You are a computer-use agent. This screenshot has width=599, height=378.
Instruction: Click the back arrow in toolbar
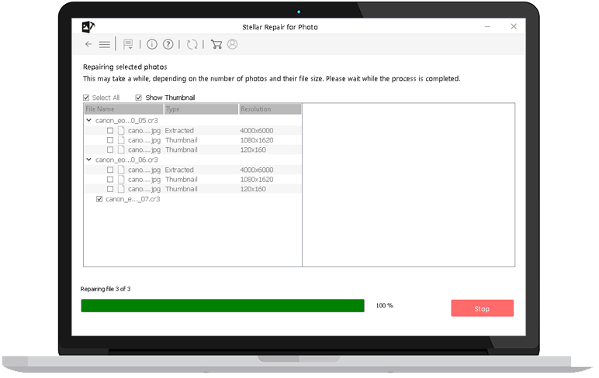[x=88, y=44]
